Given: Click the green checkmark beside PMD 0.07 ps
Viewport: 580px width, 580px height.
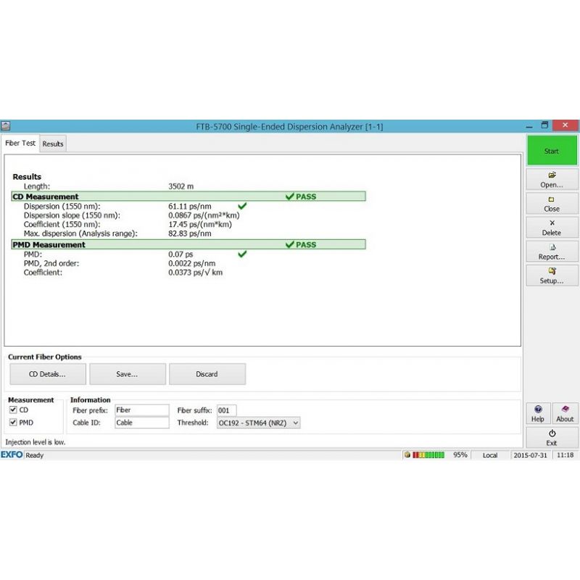Looking at the screenshot, I should click(x=242, y=254).
